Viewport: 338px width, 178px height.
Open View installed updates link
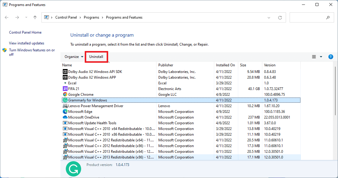(x=26, y=43)
